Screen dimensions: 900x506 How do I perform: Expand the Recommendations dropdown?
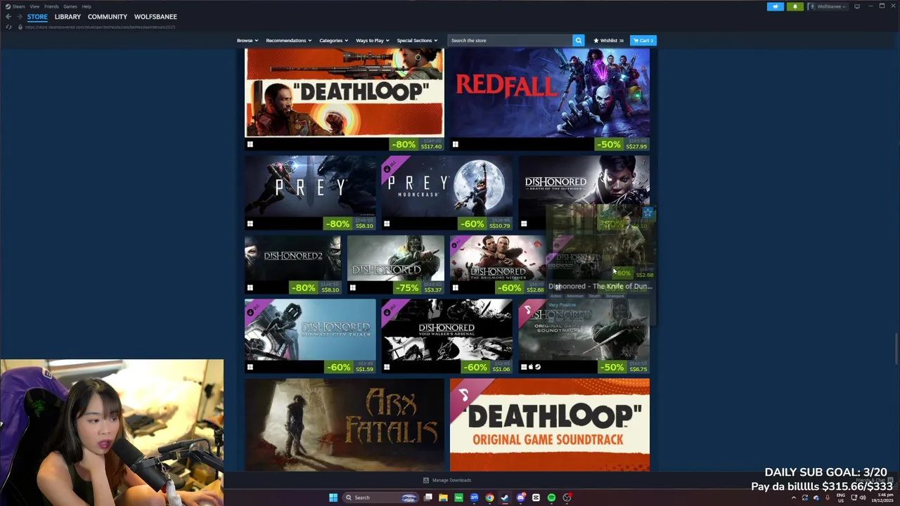point(288,40)
